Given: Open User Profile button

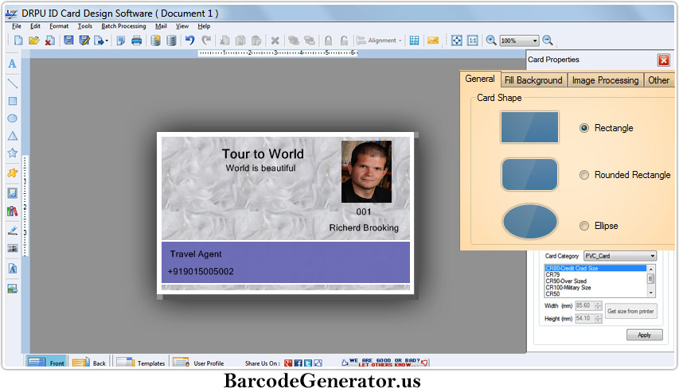Looking at the screenshot, I should (x=198, y=363).
